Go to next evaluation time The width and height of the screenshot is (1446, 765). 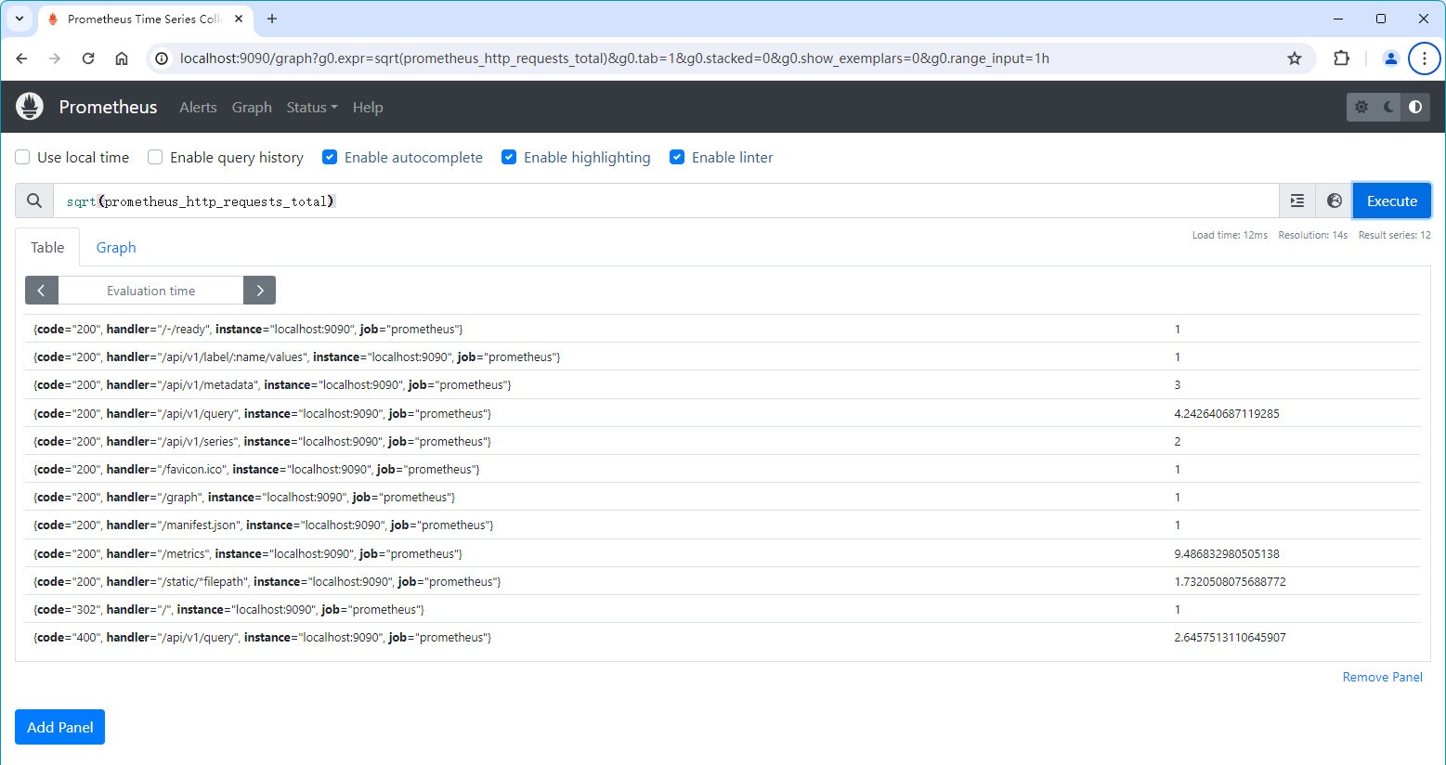tap(260, 291)
